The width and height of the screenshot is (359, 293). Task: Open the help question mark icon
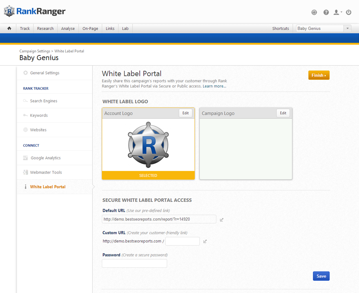pyautogui.click(x=326, y=12)
